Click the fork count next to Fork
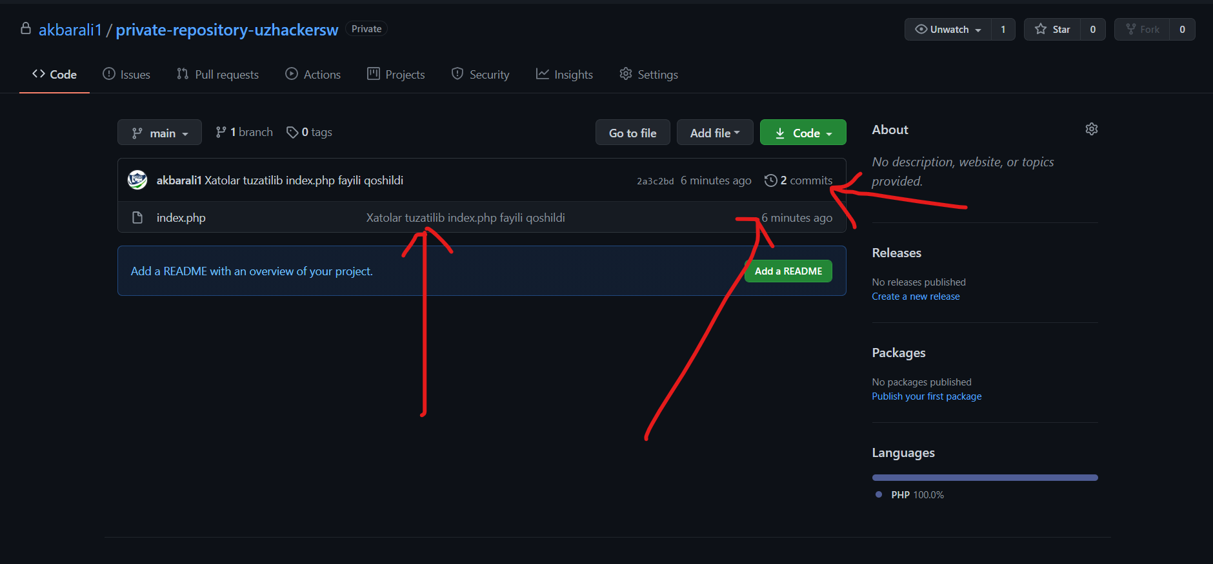The width and height of the screenshot is (1213, 564). 1182,29
